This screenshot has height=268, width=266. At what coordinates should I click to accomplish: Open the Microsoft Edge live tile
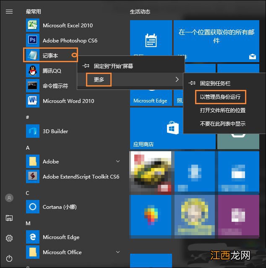point(151,98)
